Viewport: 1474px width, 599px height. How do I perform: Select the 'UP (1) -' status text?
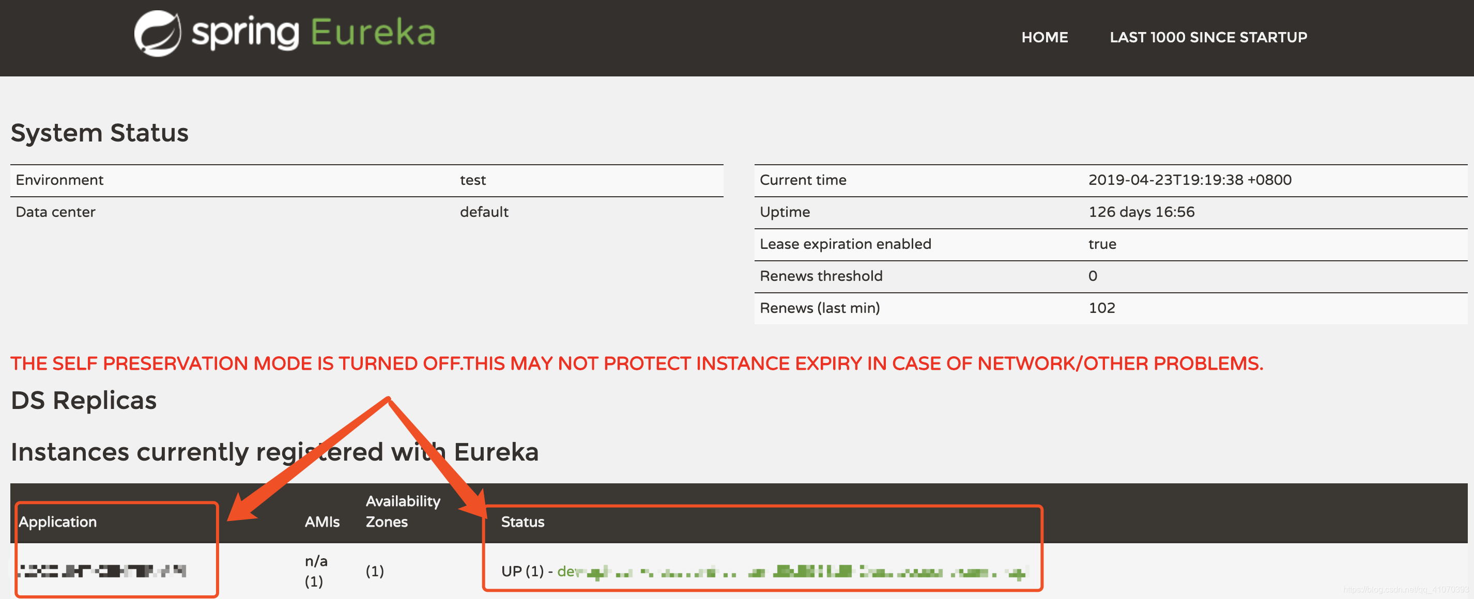tap(527, 571)
